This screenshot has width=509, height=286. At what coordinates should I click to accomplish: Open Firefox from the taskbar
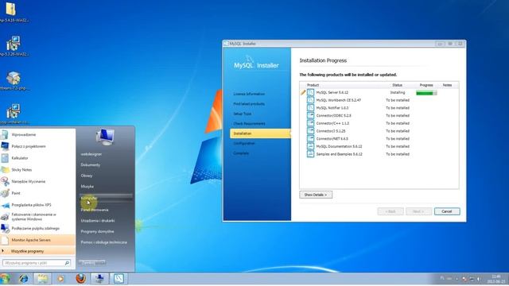coord(81,279)
